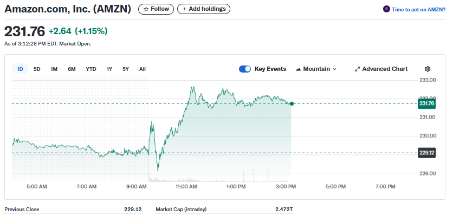Click the Advanced Chart expand arrows icon
The width and height of the screenshot is (453, 216).
(358, 69)
